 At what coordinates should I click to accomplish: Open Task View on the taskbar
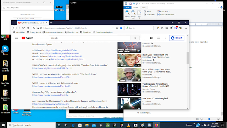(66, 125)
